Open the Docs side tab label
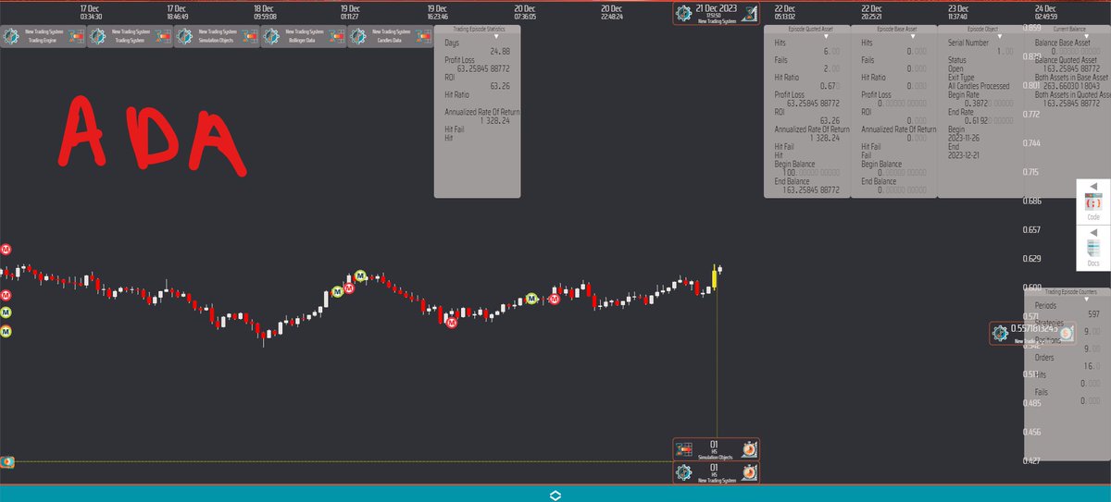The height and width of the screenshot is (502, 1111). click(1093, 263)
